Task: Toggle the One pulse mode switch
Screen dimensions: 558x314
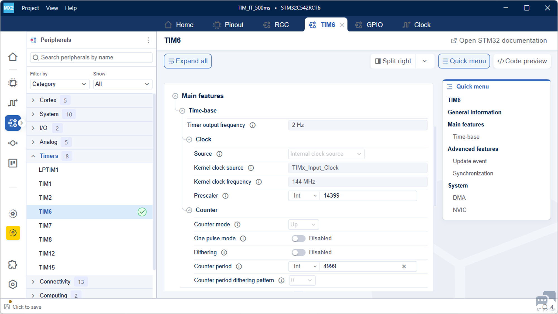Action: [299, 238]
